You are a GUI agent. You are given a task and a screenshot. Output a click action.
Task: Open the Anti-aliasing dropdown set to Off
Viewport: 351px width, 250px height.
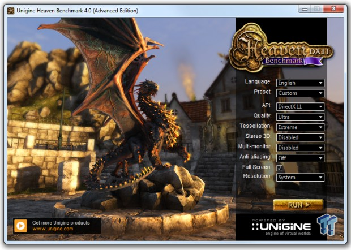(x=300, y=158)
